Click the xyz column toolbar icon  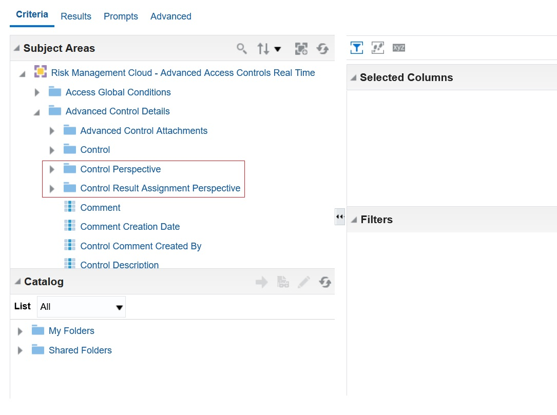click(x=399, y=48)
